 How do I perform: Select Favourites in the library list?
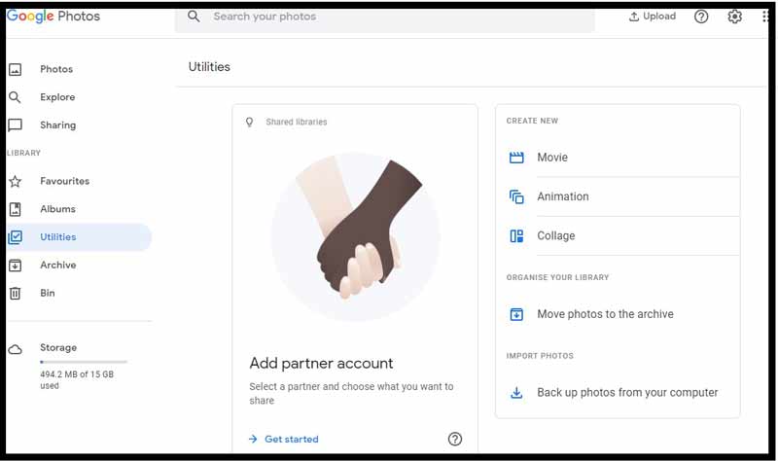pos(64,181)
